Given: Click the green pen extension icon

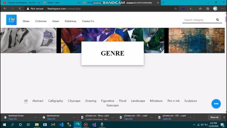Looking at the screenshot, I should point(191,9).
